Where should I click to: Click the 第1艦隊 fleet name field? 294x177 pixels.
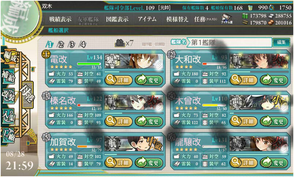pyautogui.click(x=229, y=42)
